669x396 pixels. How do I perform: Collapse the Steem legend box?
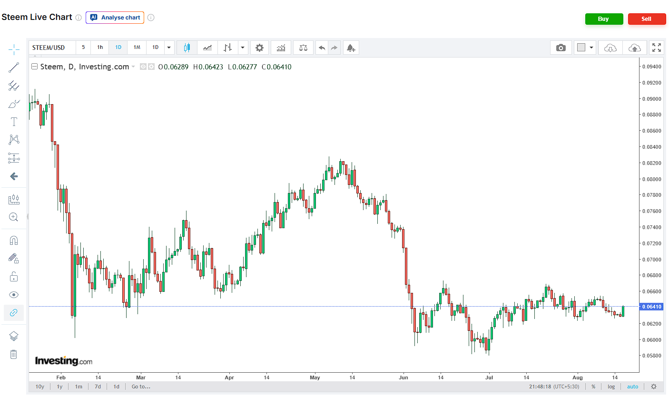34,67
